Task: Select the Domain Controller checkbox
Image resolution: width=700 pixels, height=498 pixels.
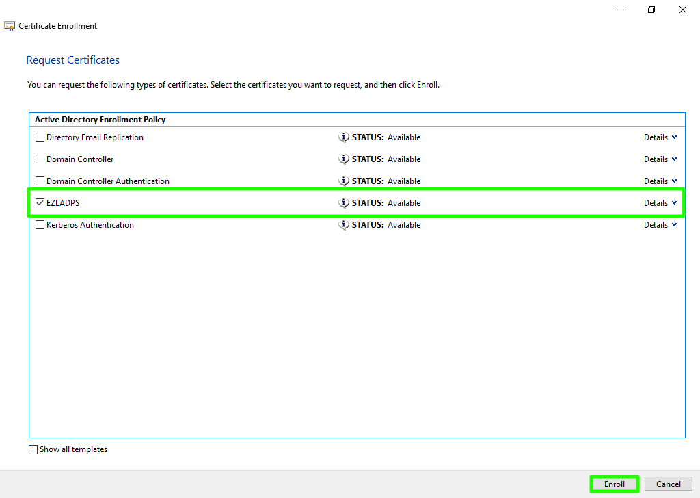Action: [x=40, y=159]
